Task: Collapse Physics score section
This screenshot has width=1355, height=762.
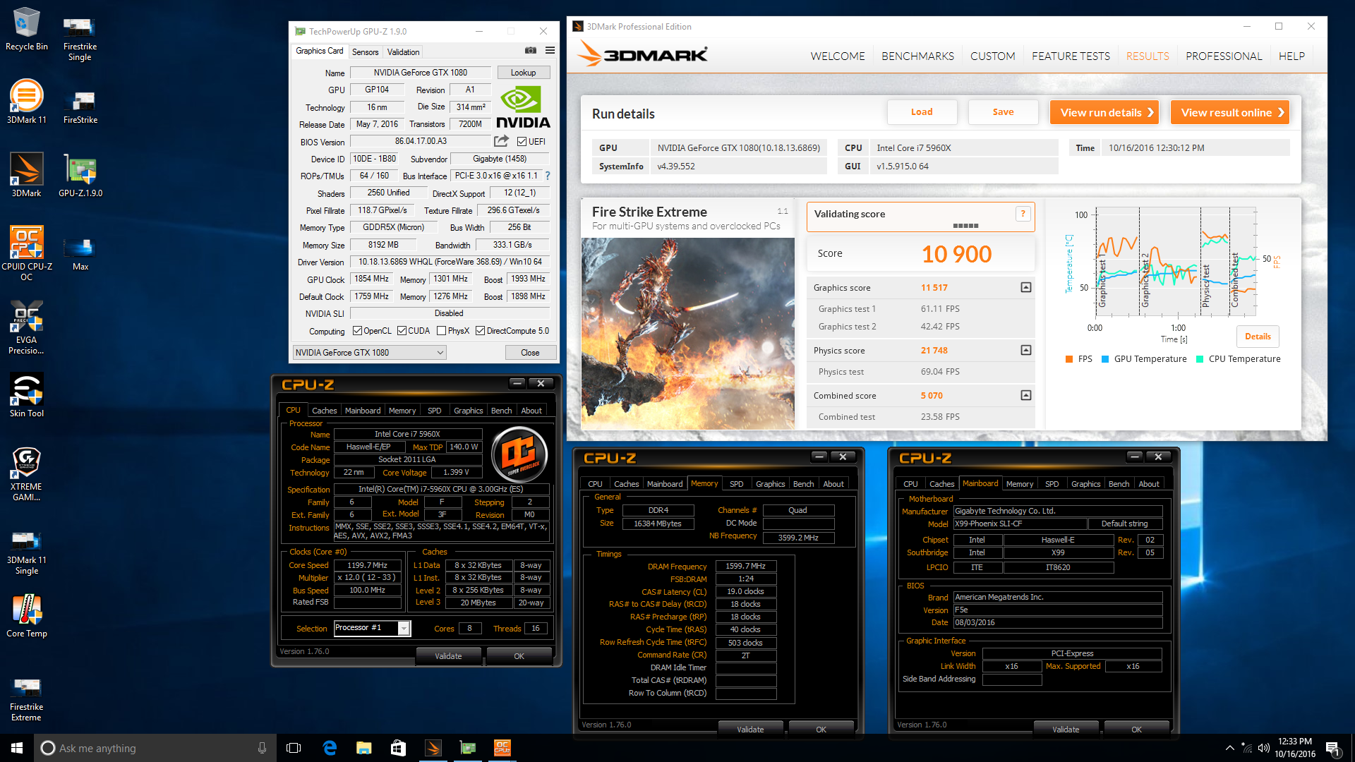Action: [x=1026, y=350]
